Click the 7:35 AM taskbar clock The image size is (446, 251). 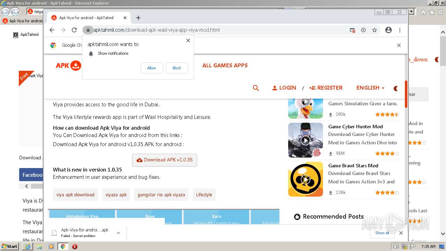[428, 246]
